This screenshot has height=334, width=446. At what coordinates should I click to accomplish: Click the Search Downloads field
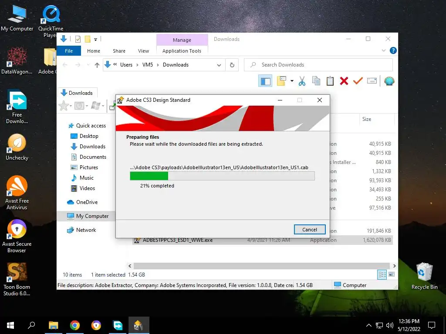point(318,65)
